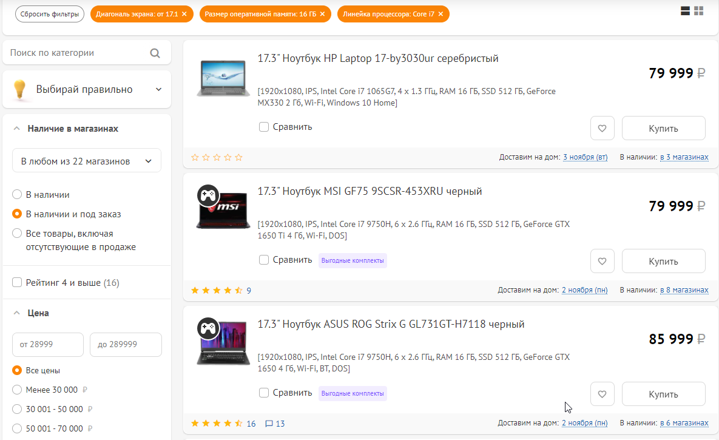
Task: Expand the Выбирай правильно dropdown
Action: coord(87,89)
